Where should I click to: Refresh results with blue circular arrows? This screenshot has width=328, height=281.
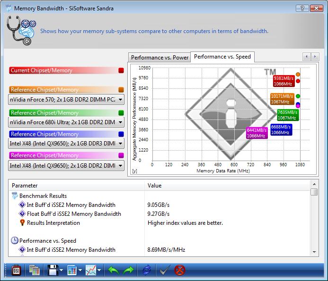[x=147, y=270]
